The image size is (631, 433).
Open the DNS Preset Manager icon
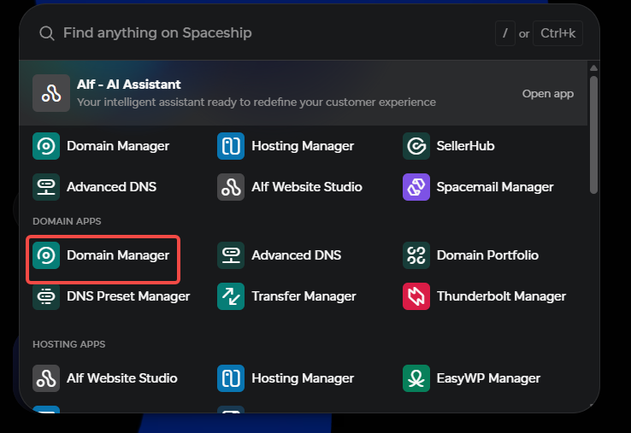click(x=46, y=296)
